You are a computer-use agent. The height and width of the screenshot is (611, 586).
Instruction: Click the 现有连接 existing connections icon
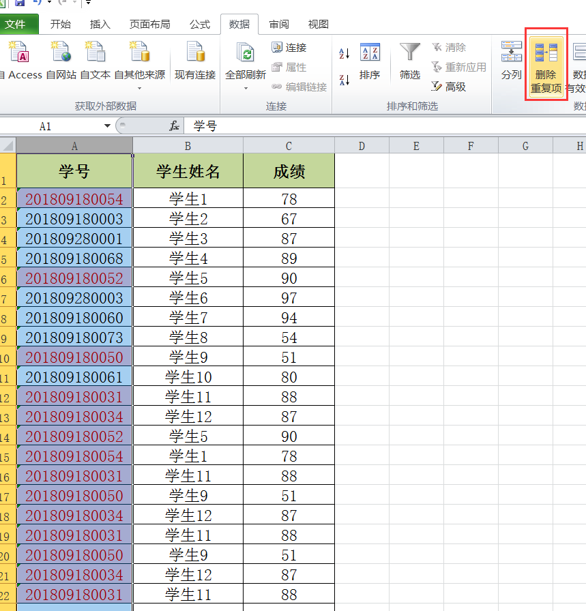195,52
